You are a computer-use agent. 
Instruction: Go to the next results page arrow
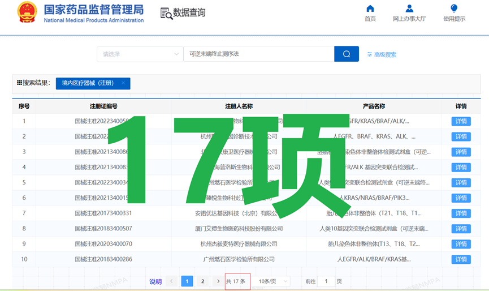(x=218, y=281)
